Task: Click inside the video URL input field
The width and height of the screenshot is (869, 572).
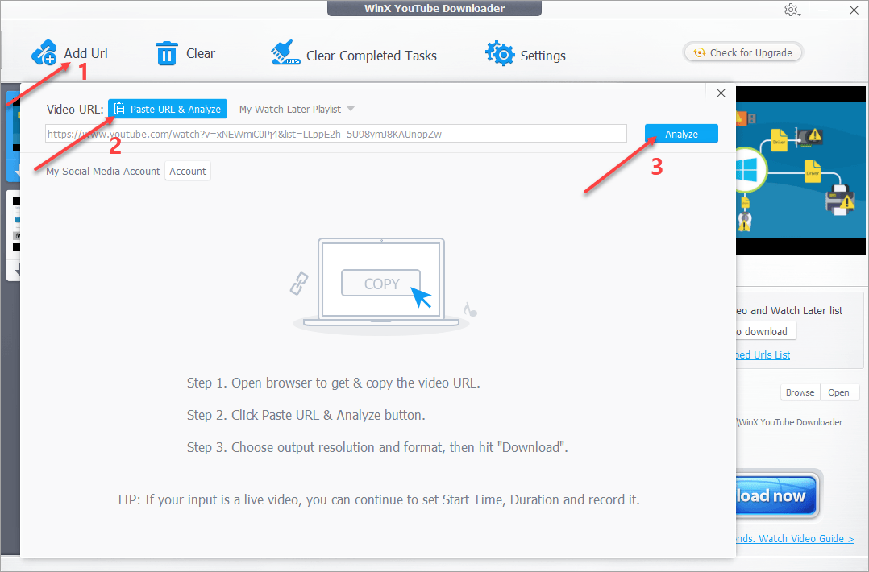Action: click(336, 134)
